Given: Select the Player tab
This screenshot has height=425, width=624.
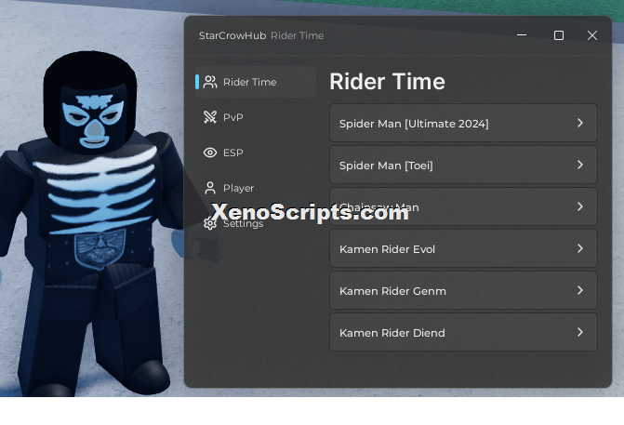Looking at the screenshot, I should [256, 188].
